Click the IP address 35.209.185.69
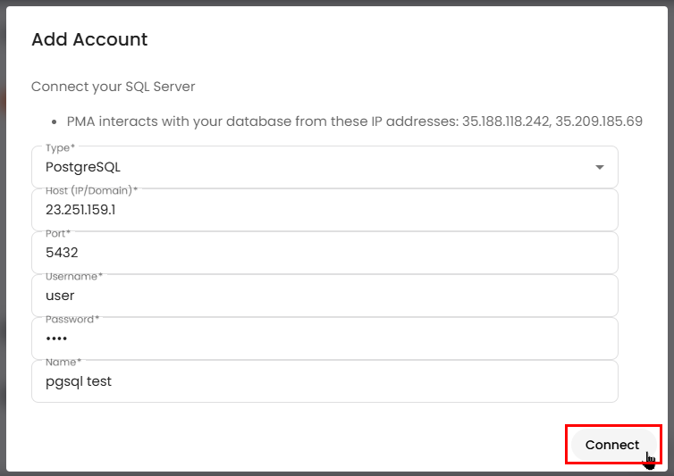 tap(599, 121)
